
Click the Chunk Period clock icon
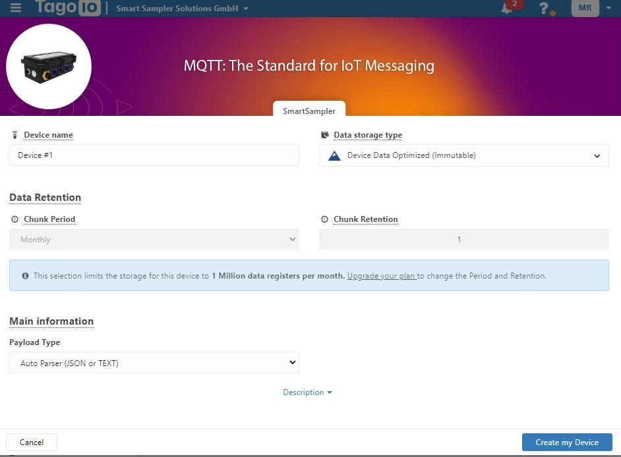tap(15, 219)
